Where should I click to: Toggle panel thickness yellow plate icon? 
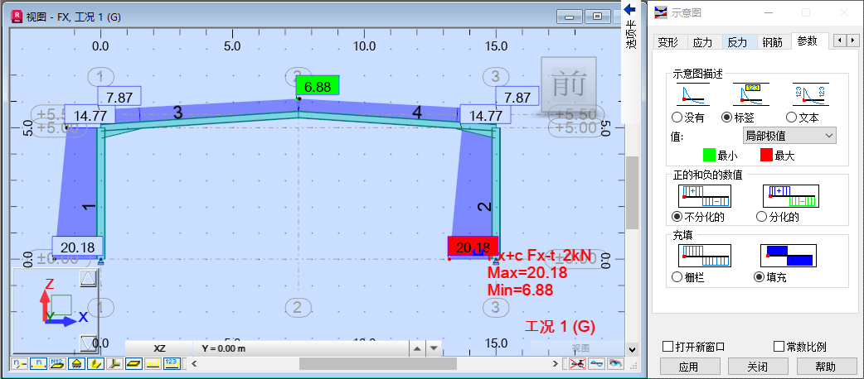coord(133,363)
